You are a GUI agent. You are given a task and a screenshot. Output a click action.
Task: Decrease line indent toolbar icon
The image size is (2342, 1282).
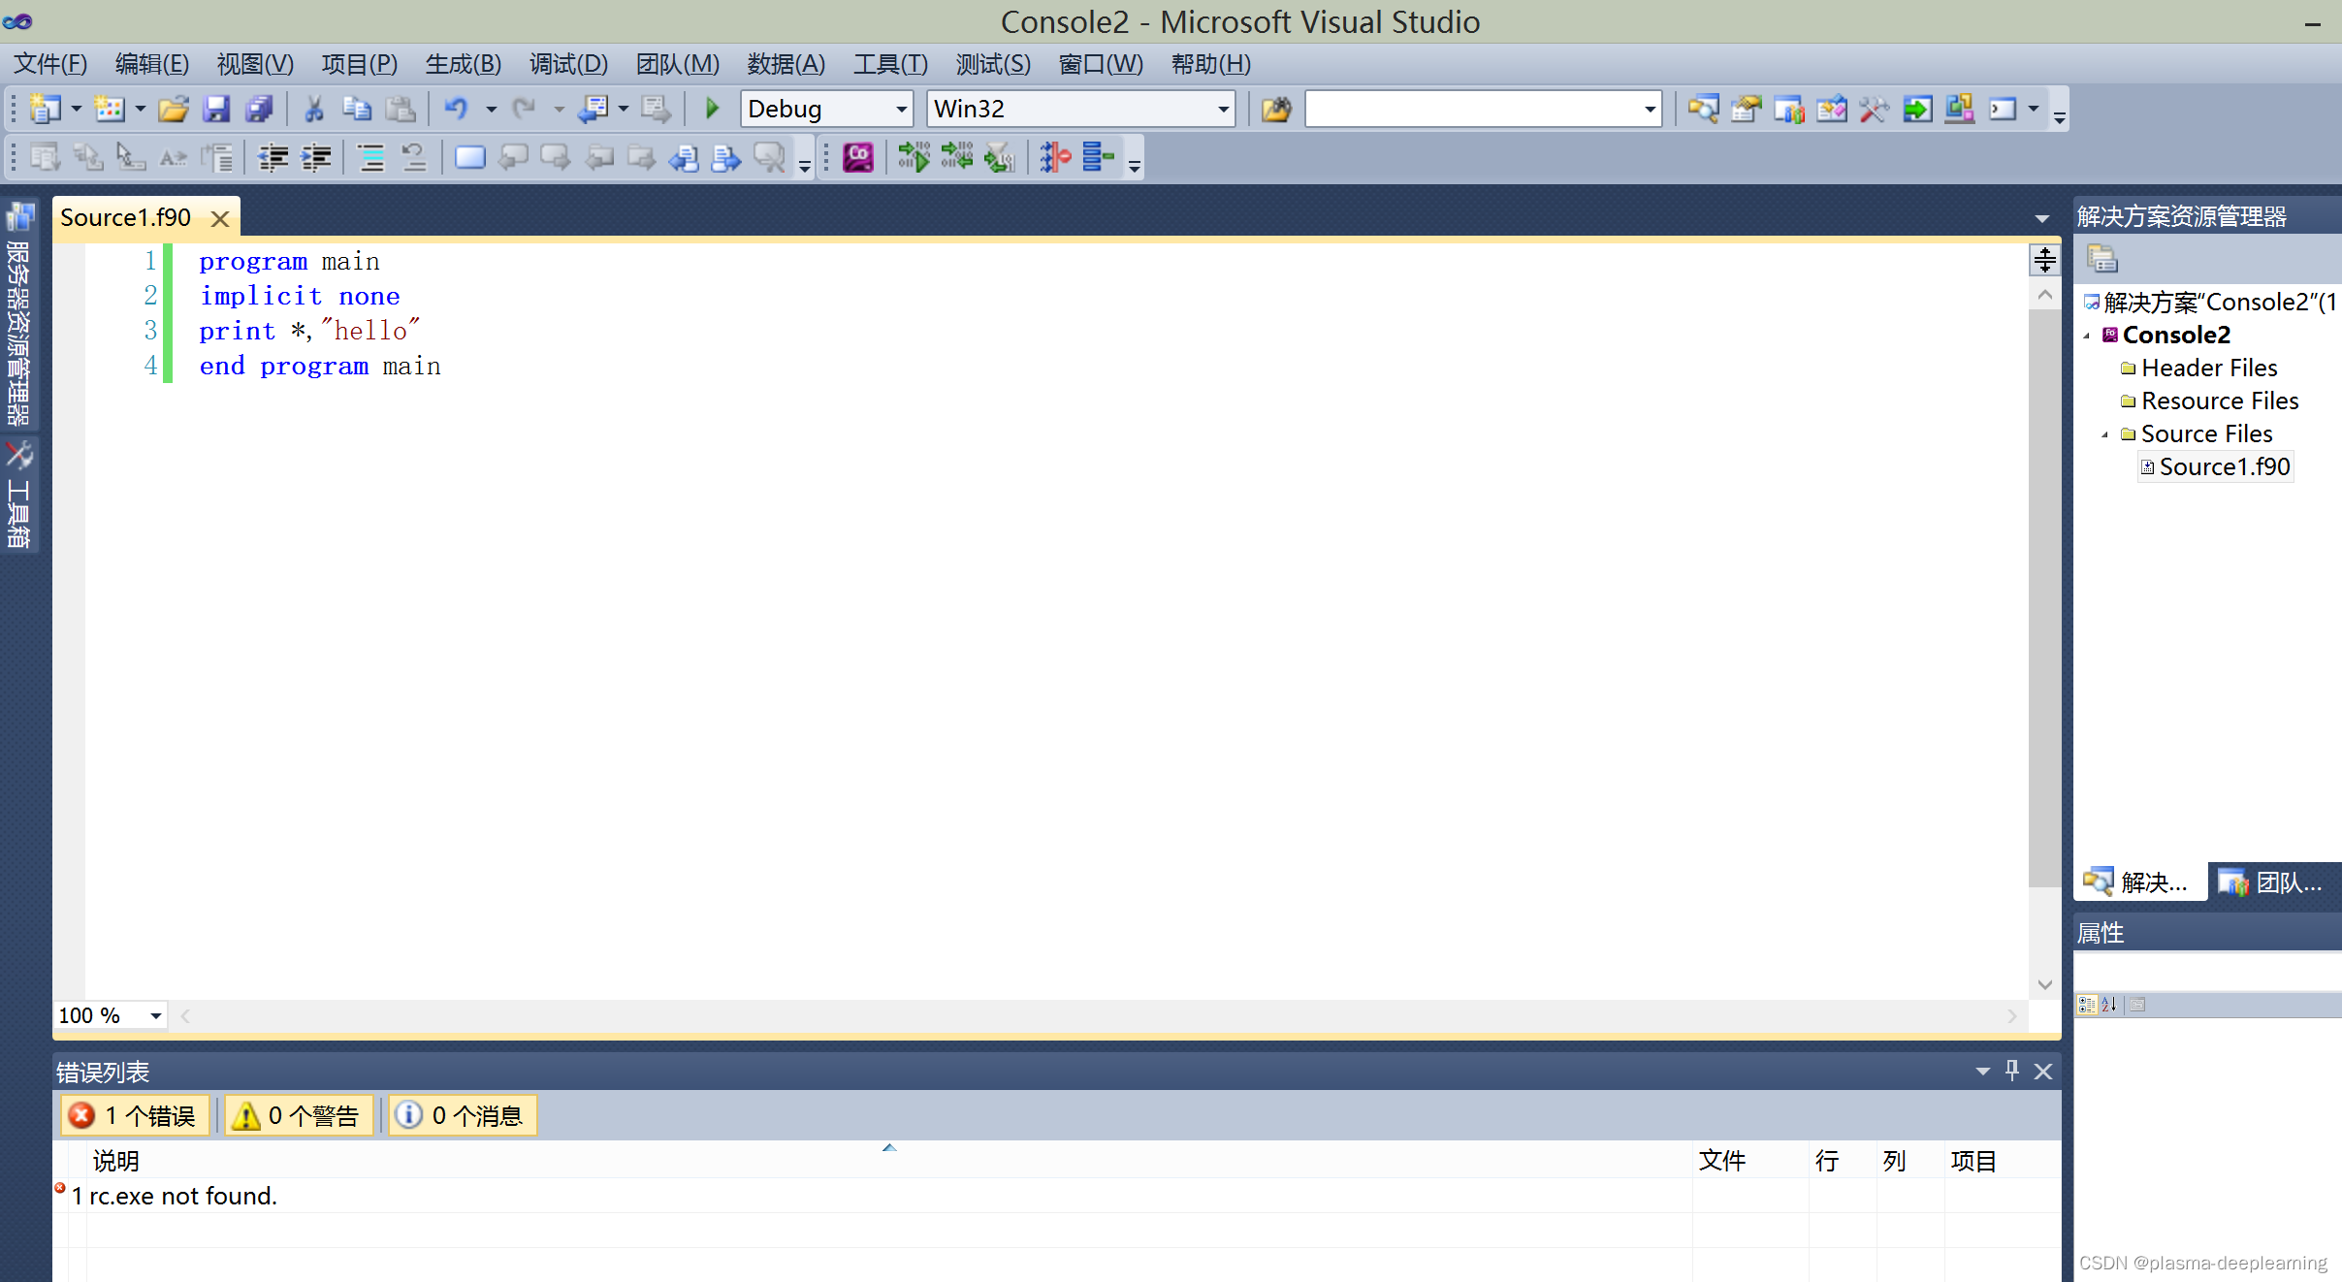273,157
